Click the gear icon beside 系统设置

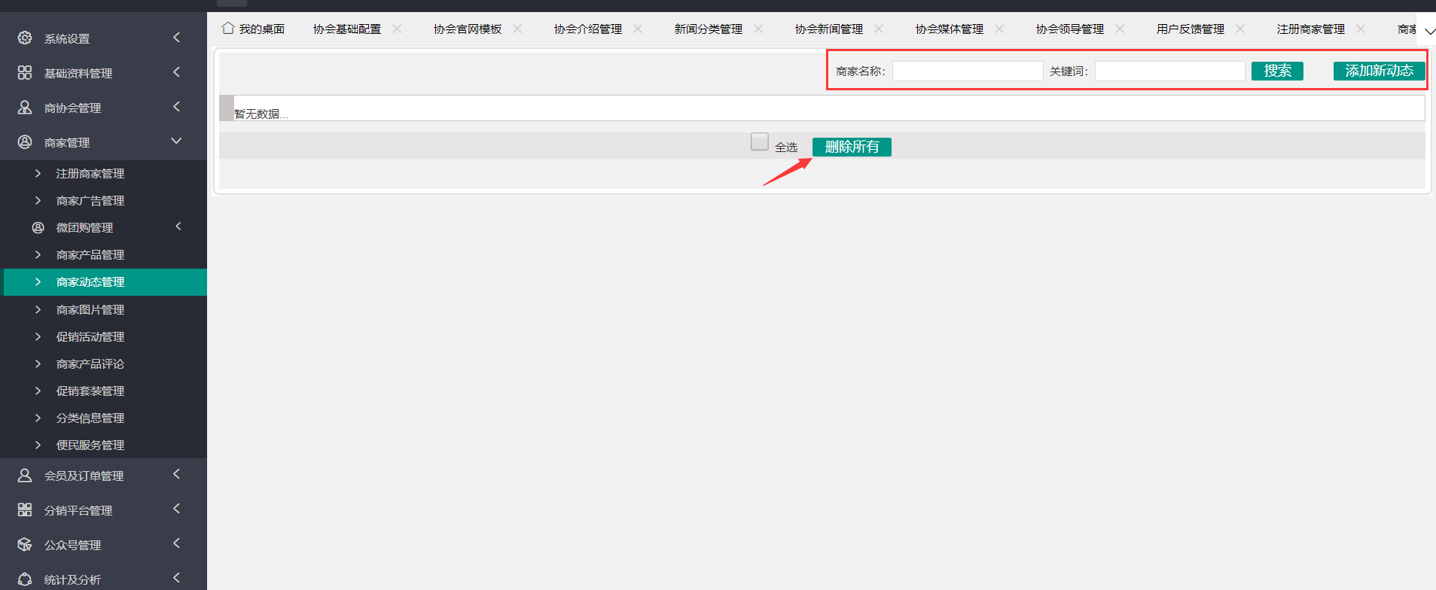[x=25, y=38]
